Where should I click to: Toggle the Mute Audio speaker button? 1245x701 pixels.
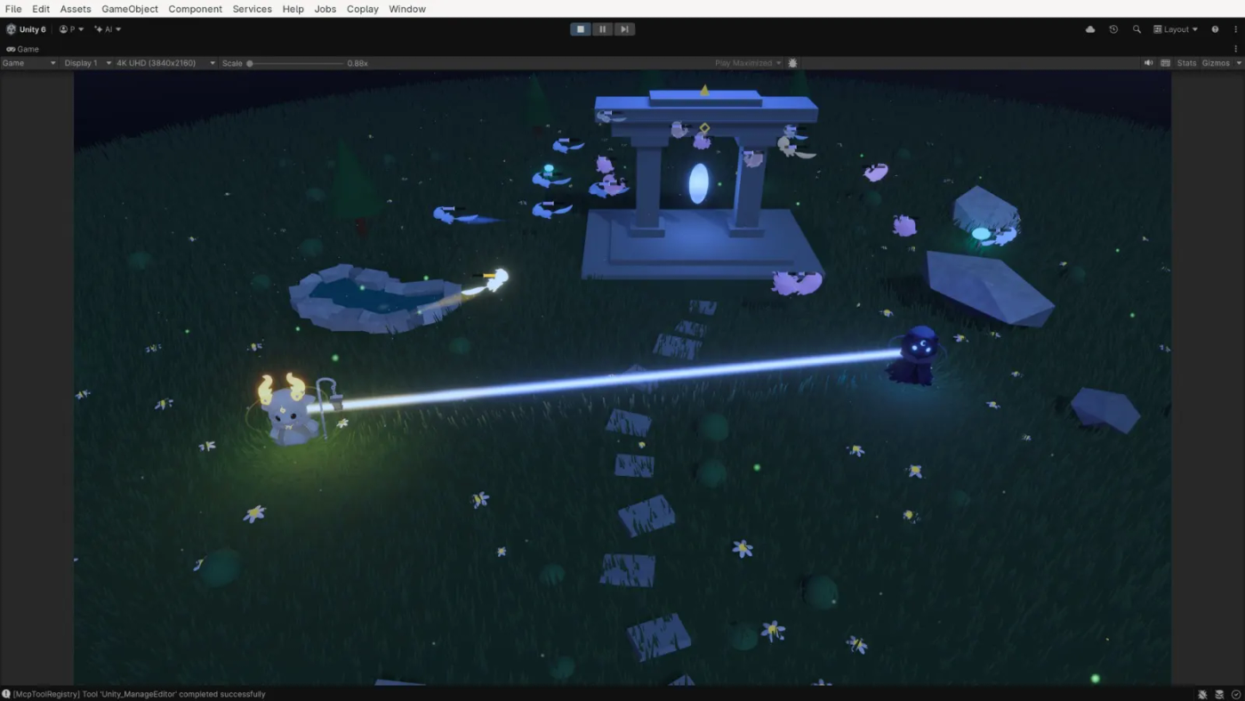pos(1148,63)
